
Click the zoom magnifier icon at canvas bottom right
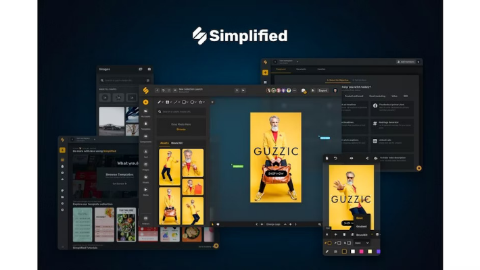tap(320, 225)
